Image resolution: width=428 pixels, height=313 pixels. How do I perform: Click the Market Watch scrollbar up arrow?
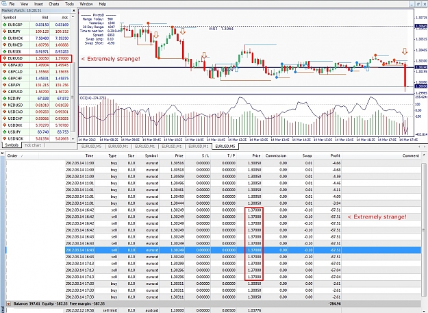click(73, 16)
